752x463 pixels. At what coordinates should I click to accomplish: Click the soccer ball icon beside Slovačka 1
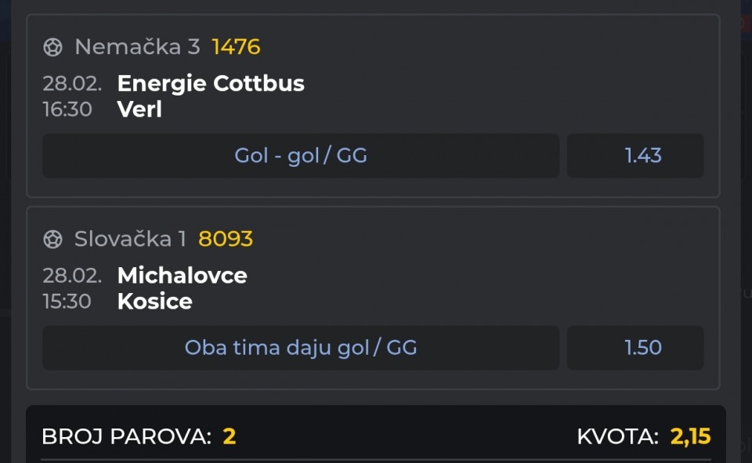(x=52, y=239)
